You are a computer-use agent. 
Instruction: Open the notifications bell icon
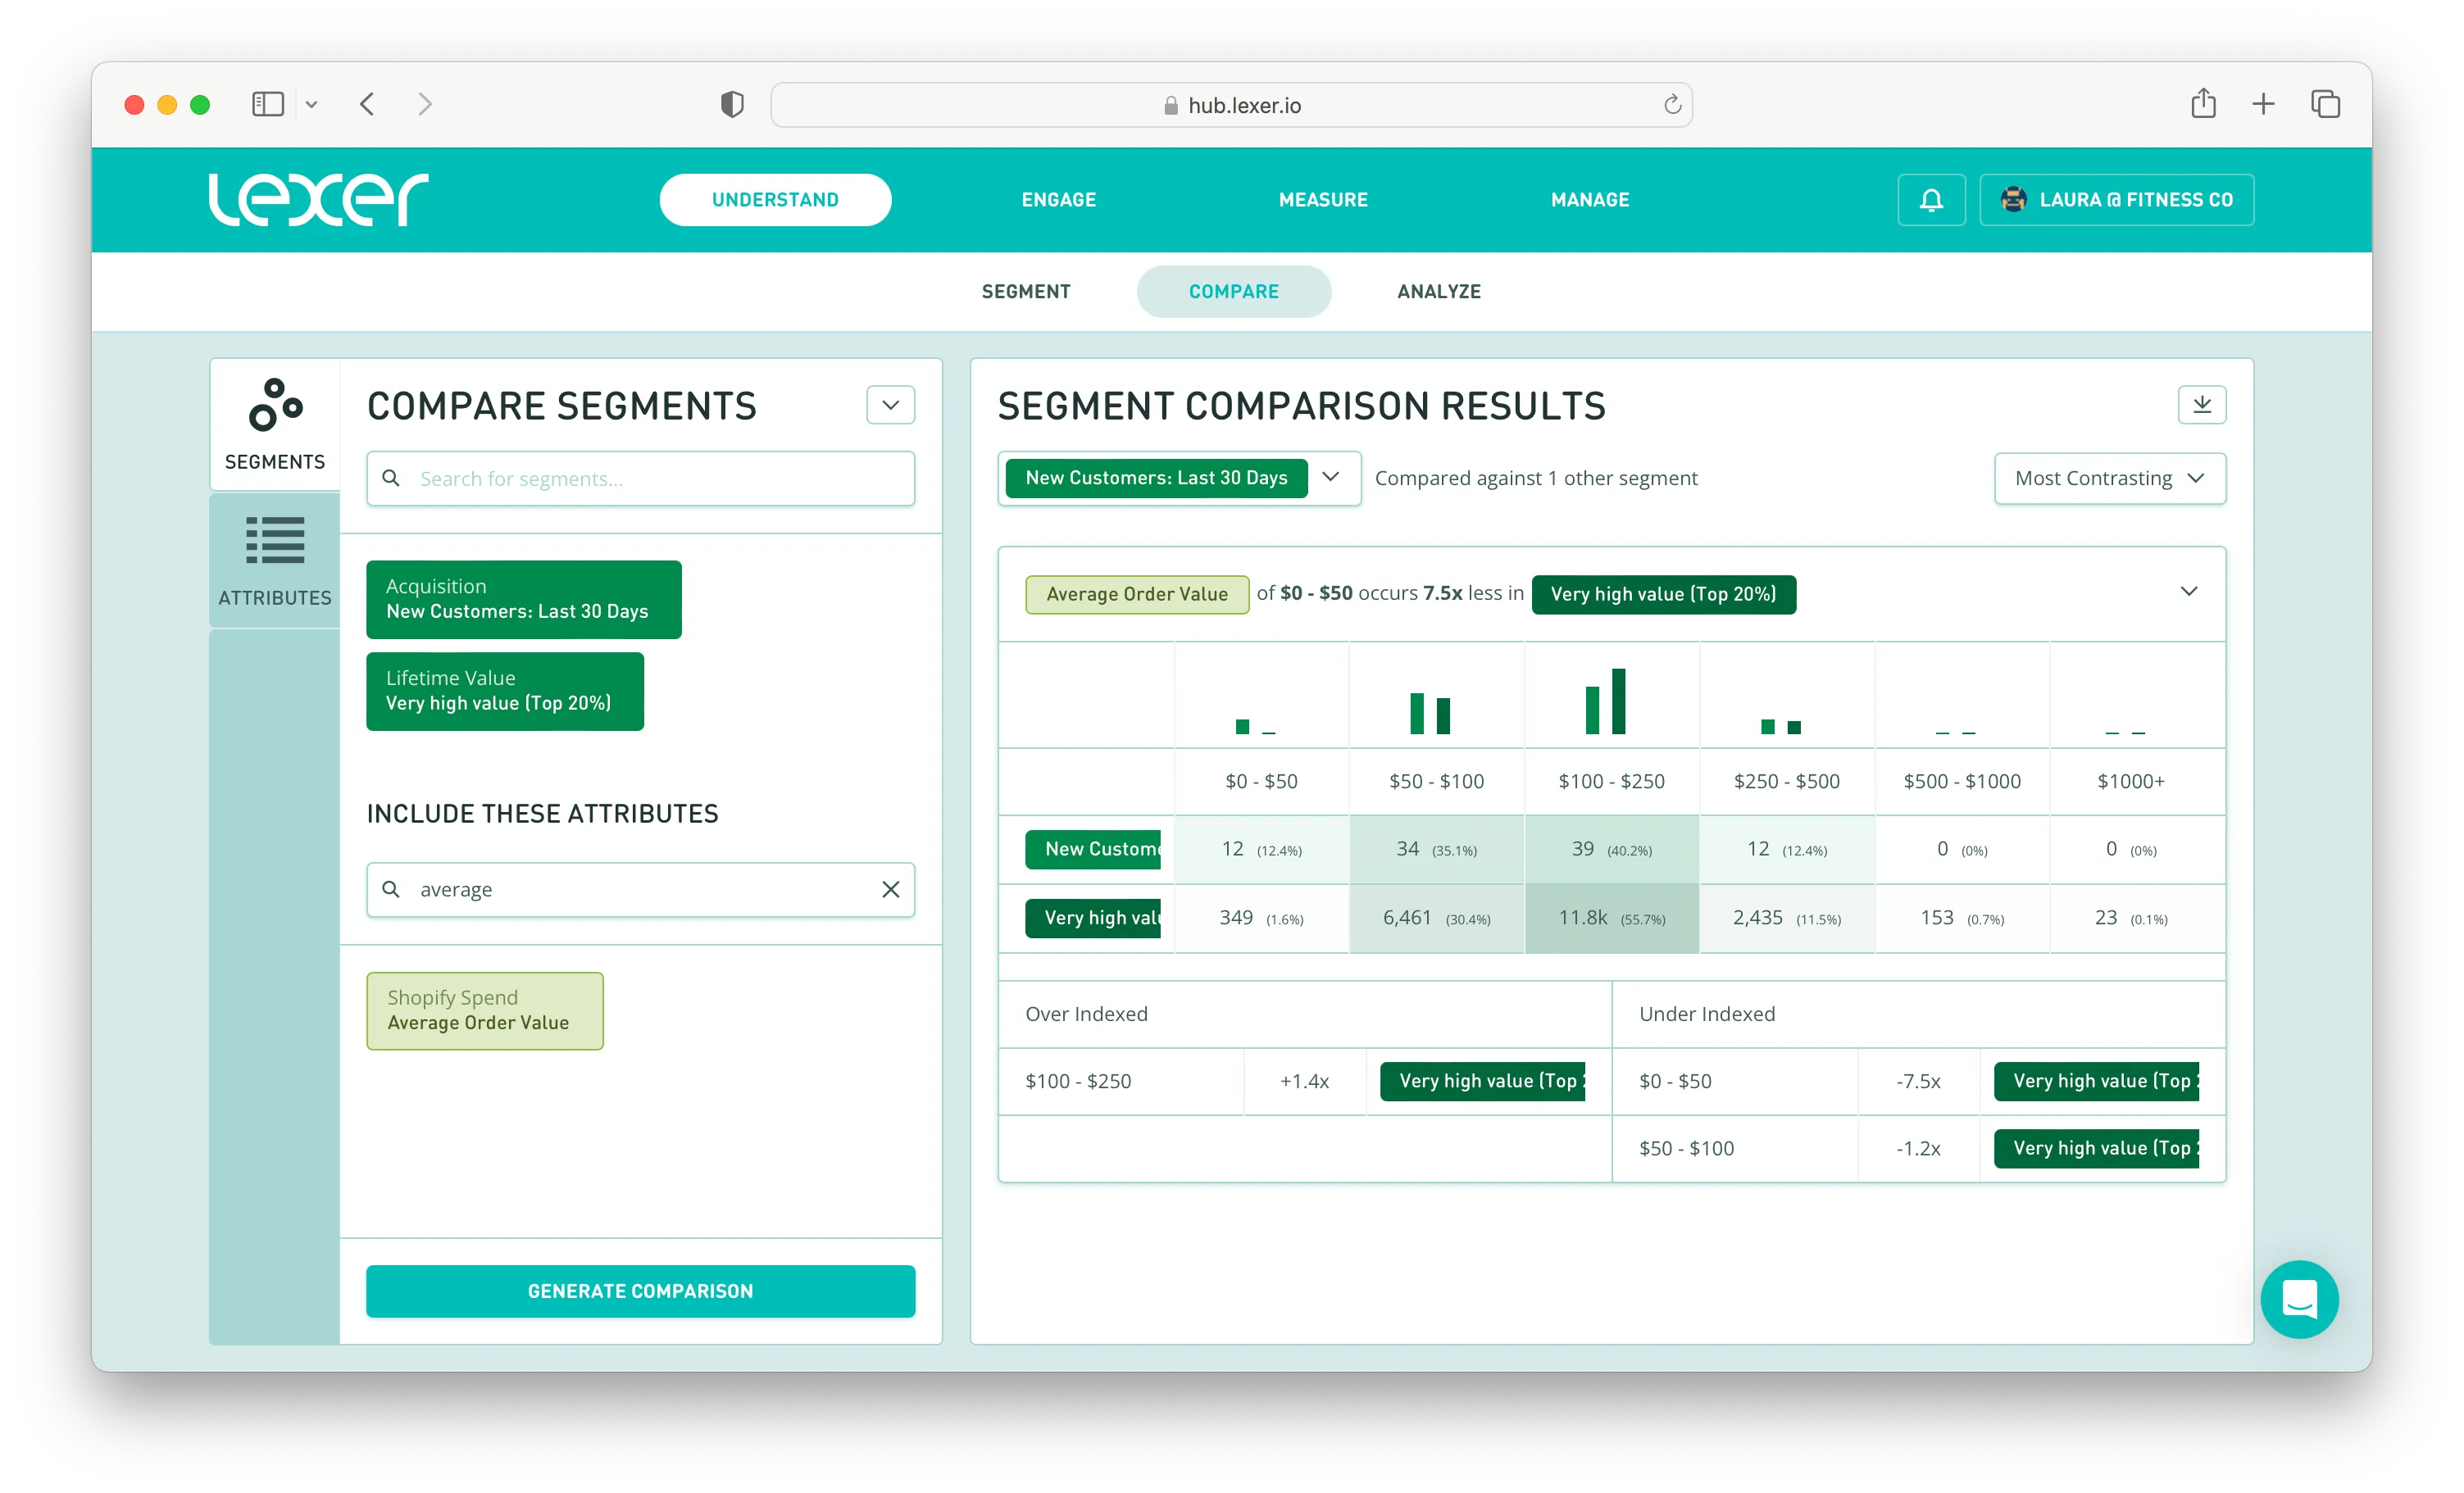tap(1930, 200)
